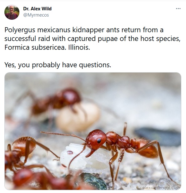Click Dr. Alex Wild's round profile avatar
This screenshot has height=193, width=186.
pyautogui.click(x=12, y=12)
